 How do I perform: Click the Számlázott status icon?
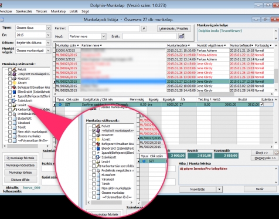tap(14, 100)
